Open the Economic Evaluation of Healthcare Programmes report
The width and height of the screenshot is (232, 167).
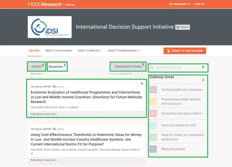click(x=86, y=97)
